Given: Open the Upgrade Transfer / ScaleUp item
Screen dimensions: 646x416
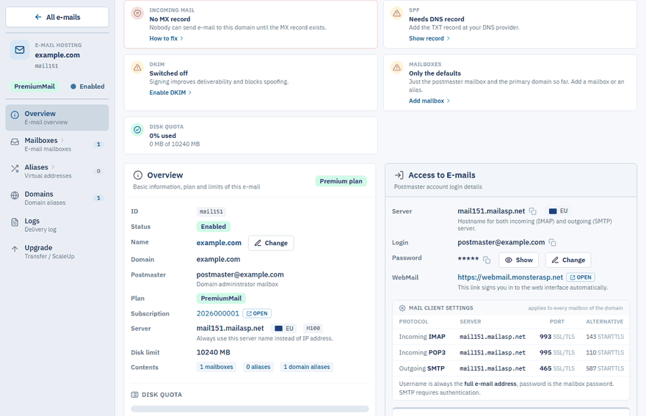Looking at the screenshot, I should click(57, 251).
